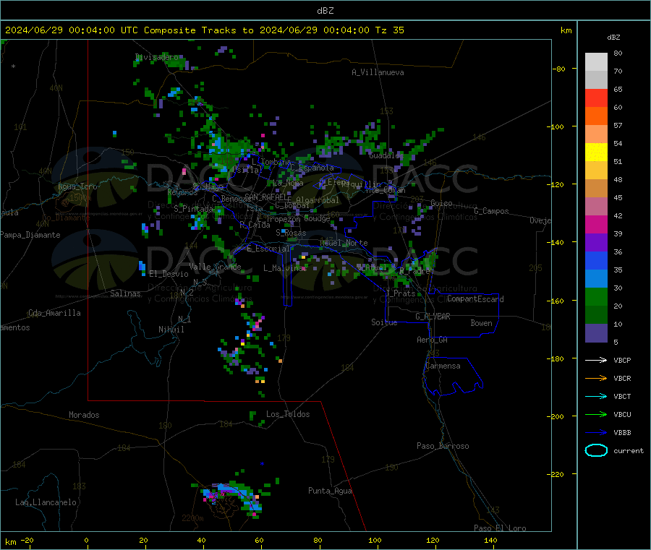
Task: Select the royal blue 35-36 dBZ swatch
Action: coord(596,261)
